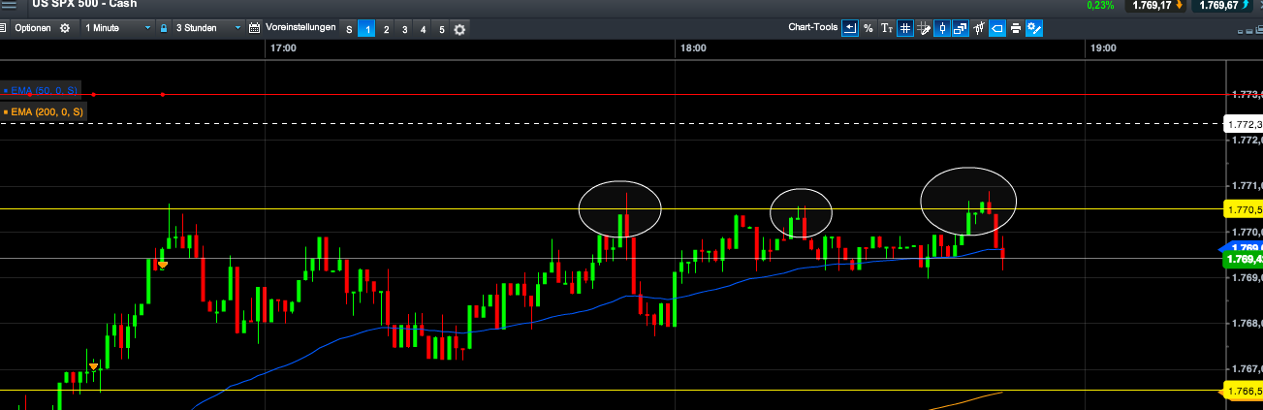Open preset settings gear after 5
Screen dimensions: 1263x410
459,29
